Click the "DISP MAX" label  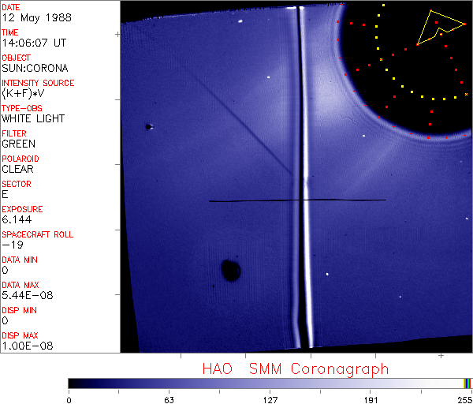coord(20,335)
